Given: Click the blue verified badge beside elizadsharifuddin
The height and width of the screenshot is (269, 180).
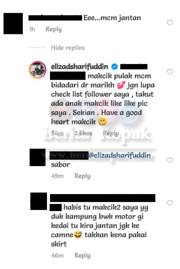Looking at the screenshot, I should coord(115,67).
